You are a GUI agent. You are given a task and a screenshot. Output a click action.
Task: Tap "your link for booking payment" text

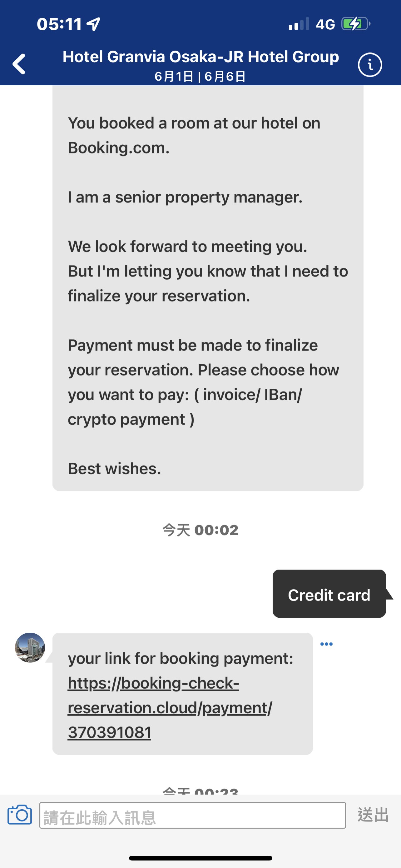[181, 658]
